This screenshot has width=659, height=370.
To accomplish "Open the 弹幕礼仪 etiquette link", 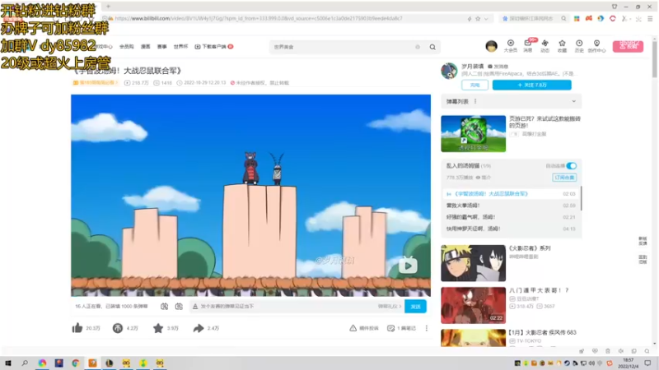I will coord(389,306).
